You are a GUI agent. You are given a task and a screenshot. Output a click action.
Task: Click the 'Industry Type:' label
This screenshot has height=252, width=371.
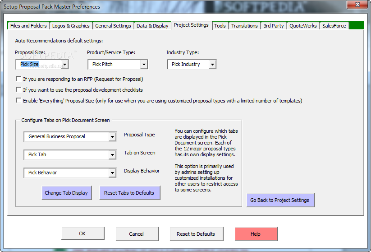pyautogui.click(x=183, y=52)
